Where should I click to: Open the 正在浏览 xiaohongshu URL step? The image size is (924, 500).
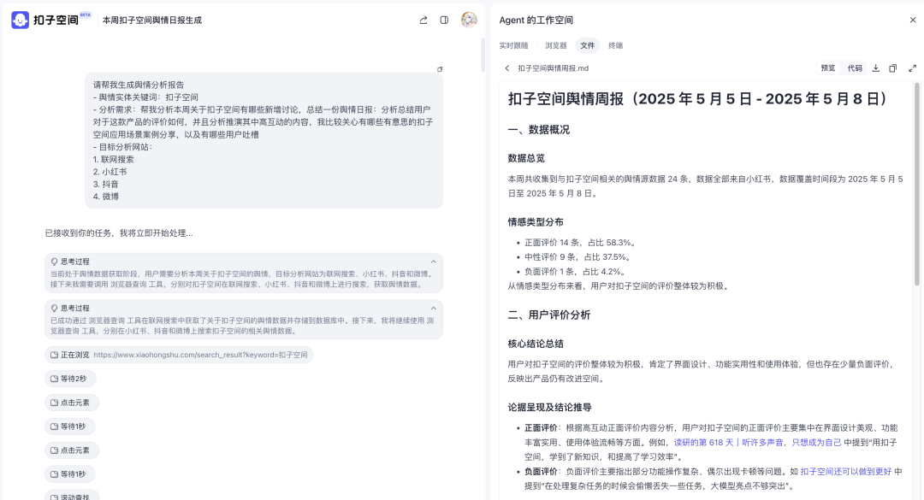coord(179,355)
